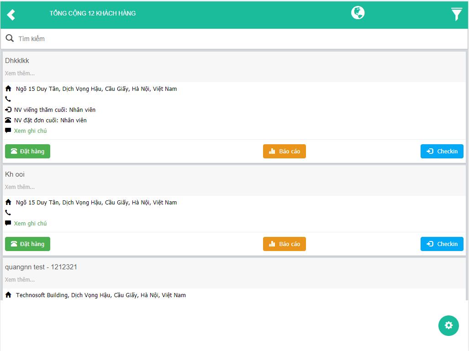
Task: Click the note icon beside Dhkklkk's Xem ghi chú
Action: [8, 131]
